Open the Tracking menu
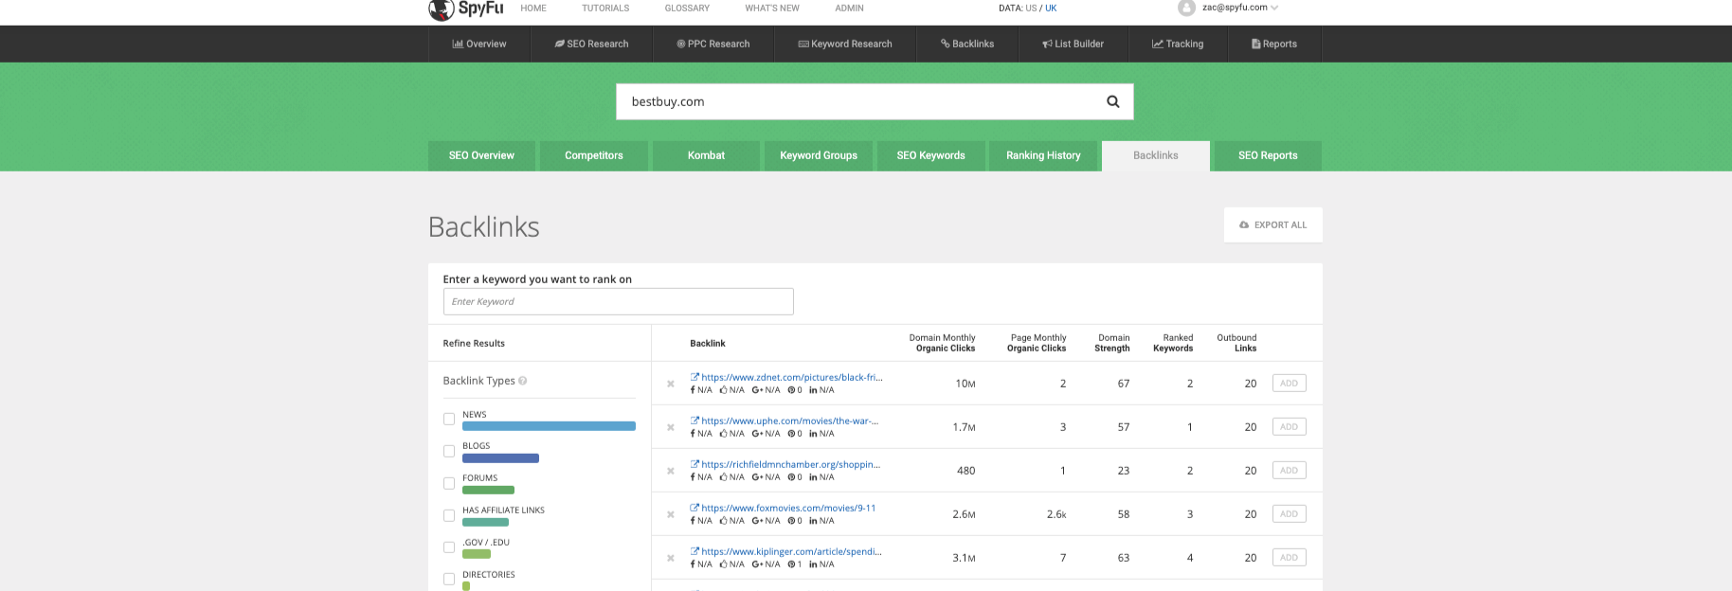This screenshot has height=591, width=1732. tap(1178, 44)
